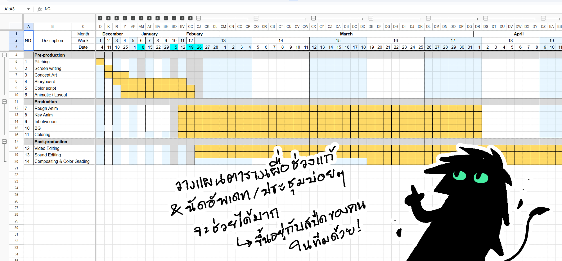
Task: Open the Name box dropdown arrow
Action: 28,9
